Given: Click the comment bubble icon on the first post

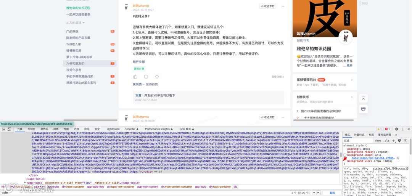Looking at the screenshot, I should [x=146, y=77].
